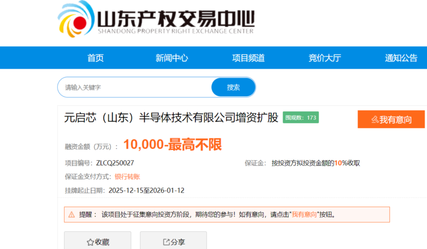Click the orange 我有意向 button
Screen dimensions: 427x249
[x=391, y=119]
